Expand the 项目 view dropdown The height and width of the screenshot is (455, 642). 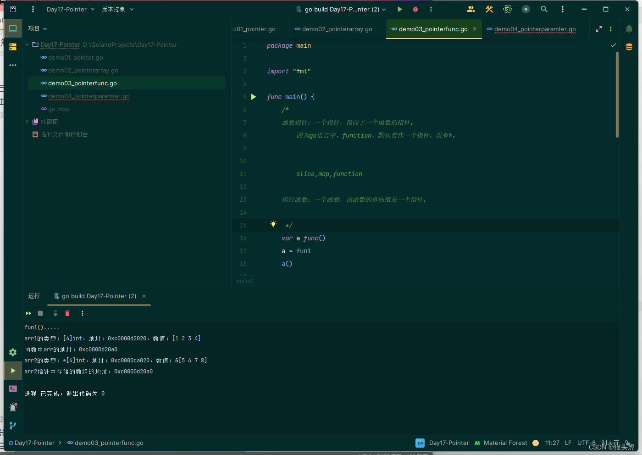pyautogui.click(x=38, y=28)
